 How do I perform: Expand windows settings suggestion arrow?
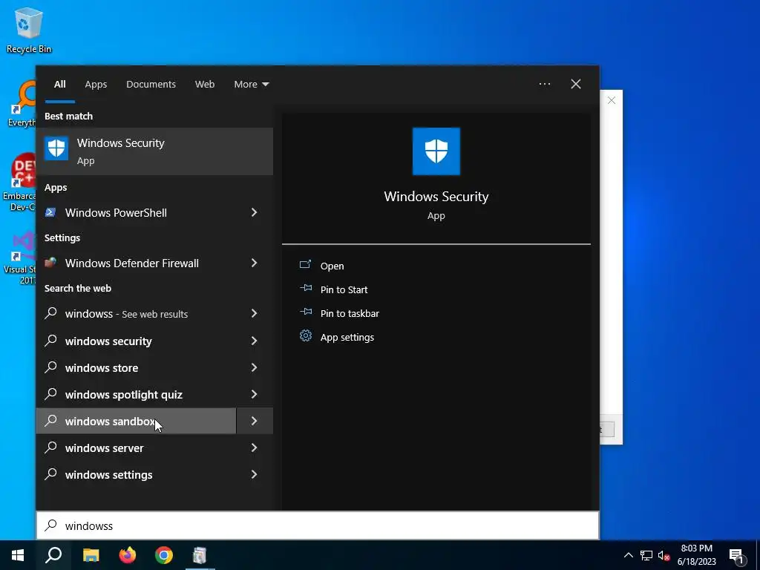click(x=254, y=474)
